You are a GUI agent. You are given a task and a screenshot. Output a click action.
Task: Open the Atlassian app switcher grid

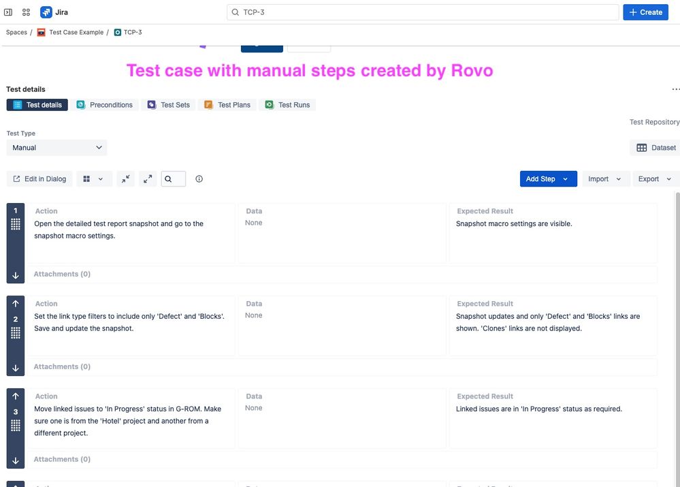point(25,12)
